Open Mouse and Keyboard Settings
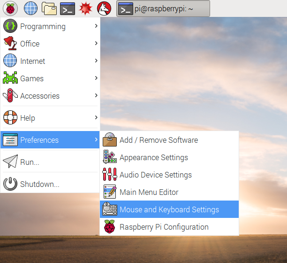287x263 pixels. 169,209
